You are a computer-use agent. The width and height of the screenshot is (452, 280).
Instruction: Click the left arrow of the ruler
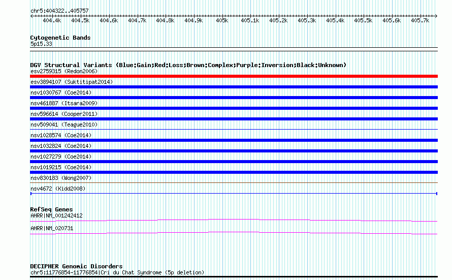coord(31,16)
